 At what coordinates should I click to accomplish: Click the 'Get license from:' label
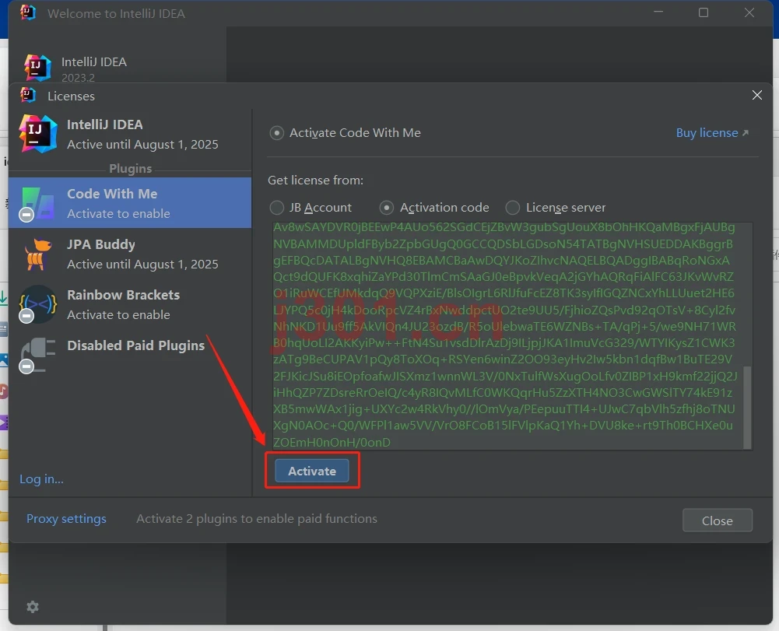click(315, 180)
